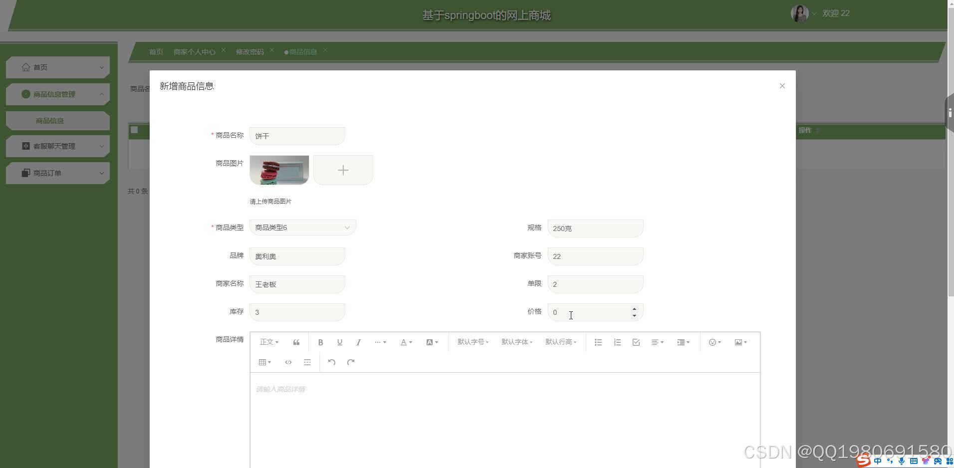Apply italic formatting in the editor
Viewport: 954px width, 468px height.
[358, 342]
